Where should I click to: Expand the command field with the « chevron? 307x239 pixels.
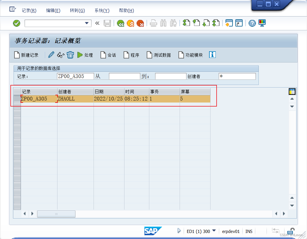point(97,23)
